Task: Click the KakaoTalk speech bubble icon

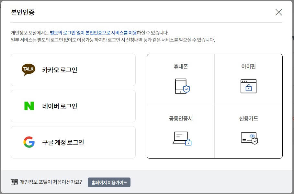Action: [29, 69]
